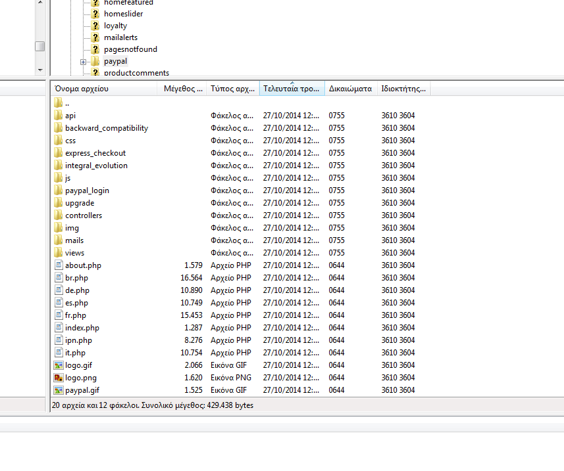564x471 pixels.
Task: Select the ipn.php file name
Action: pyautogui.click(x=78, y=340)
